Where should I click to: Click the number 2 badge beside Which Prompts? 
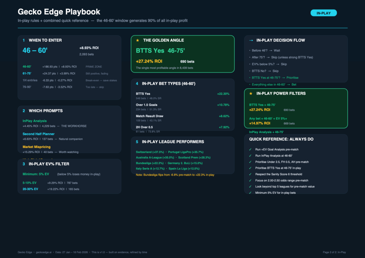[24, 111]
